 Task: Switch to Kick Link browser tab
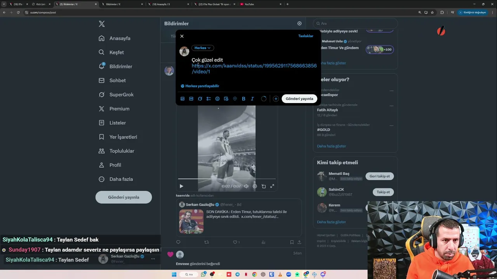[x=41, y=4]
